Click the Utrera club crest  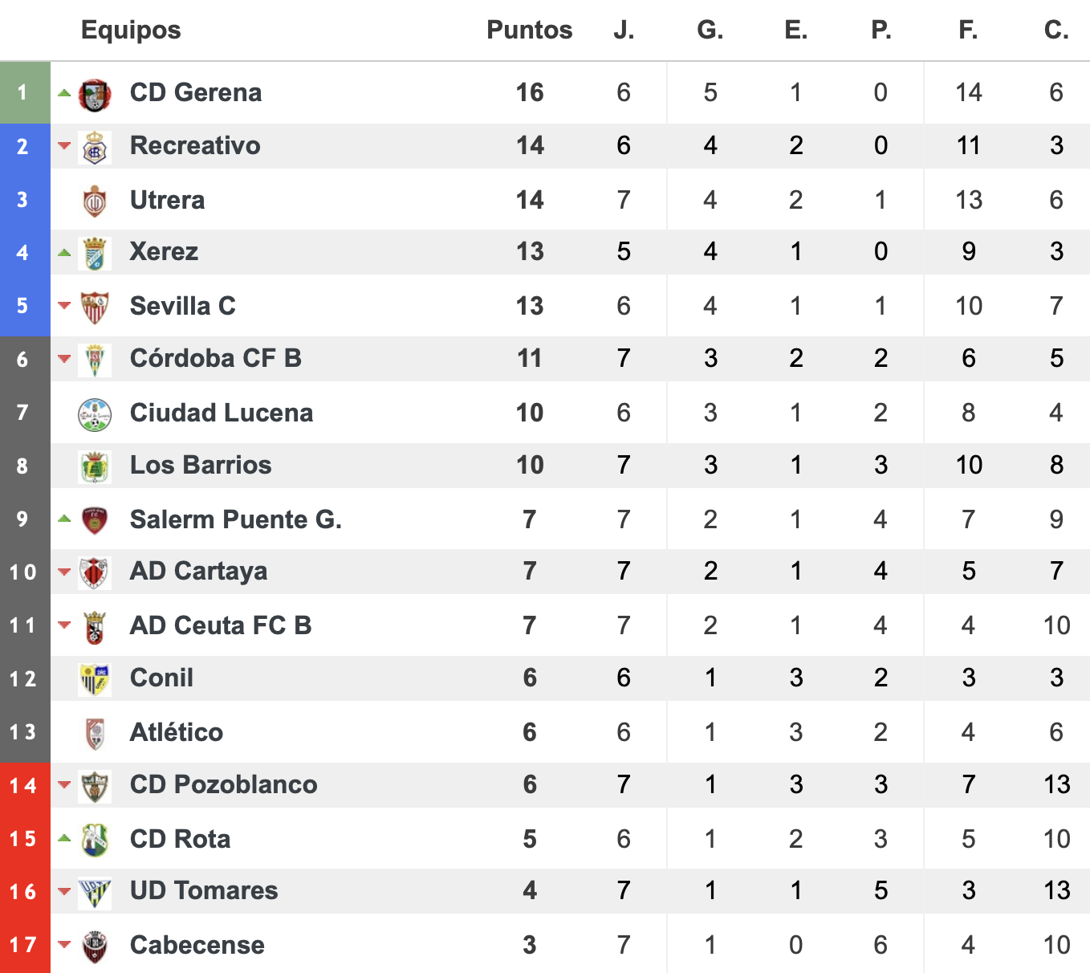pos(95,202)
